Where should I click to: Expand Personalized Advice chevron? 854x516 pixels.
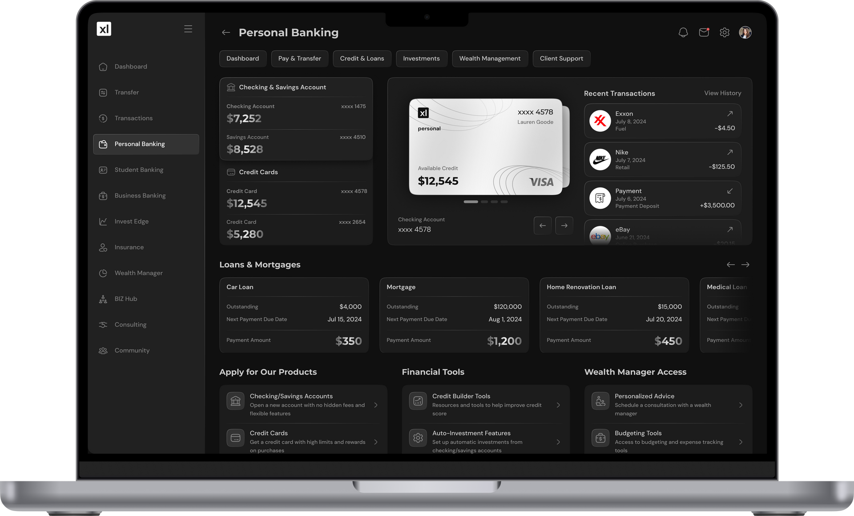[x=741, y=405]
